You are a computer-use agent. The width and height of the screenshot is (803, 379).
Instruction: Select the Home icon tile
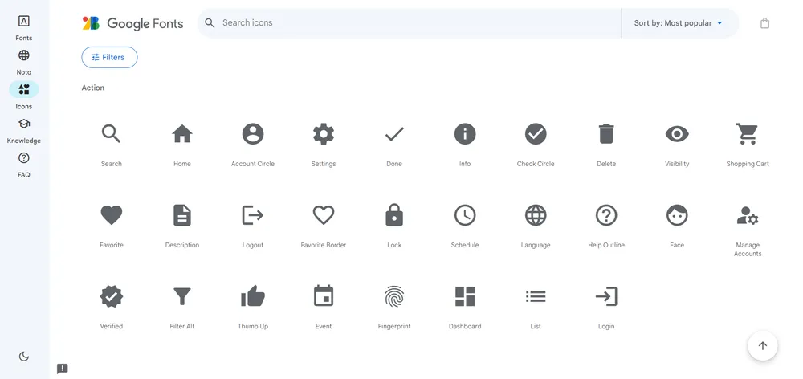181,133
